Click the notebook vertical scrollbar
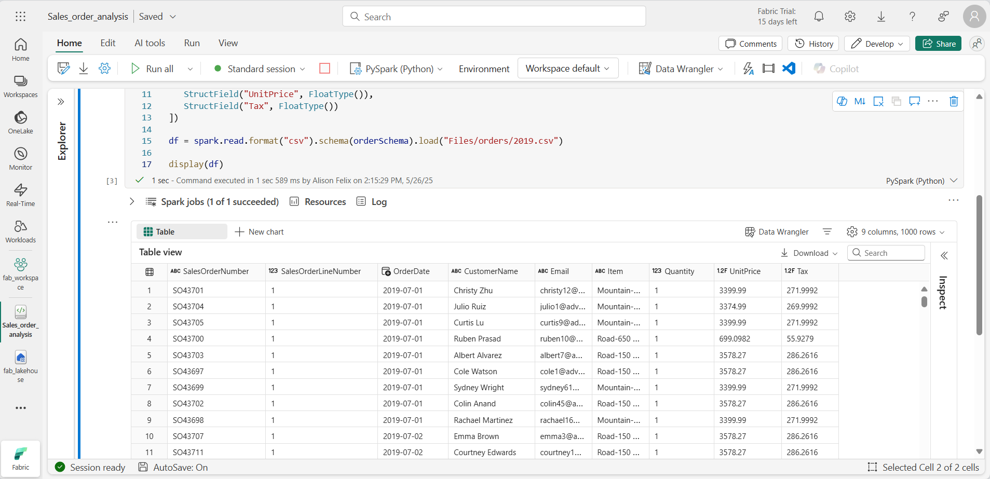This screenshot has width=990, height=479. point(979,266)
